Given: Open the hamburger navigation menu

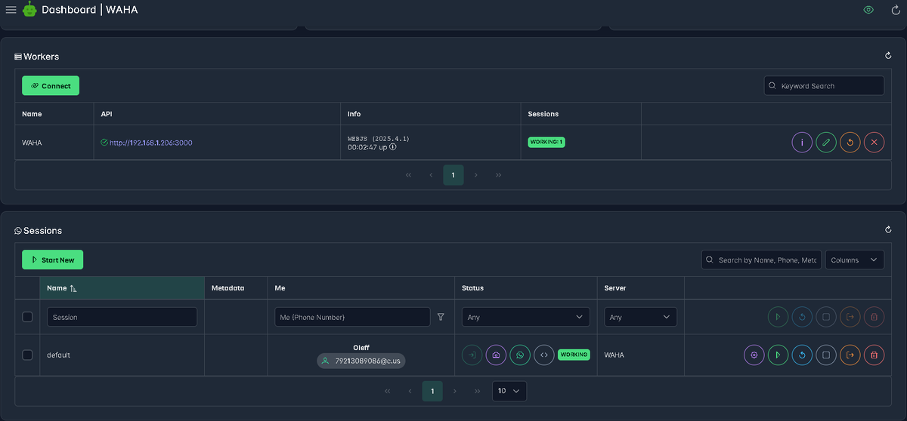Looking at the screenshot, I should point(11,10).
